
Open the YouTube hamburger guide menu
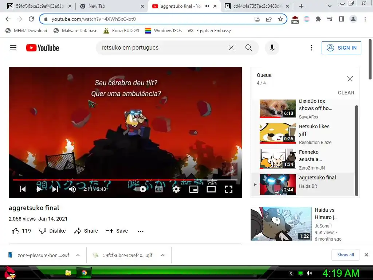[13, 48]
